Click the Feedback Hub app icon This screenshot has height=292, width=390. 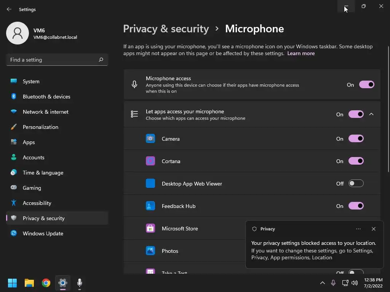point(150,206)
